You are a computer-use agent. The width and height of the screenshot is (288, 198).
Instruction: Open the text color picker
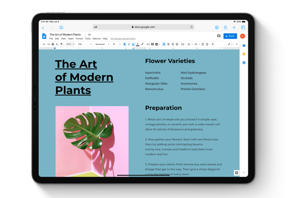coord(138,44)
